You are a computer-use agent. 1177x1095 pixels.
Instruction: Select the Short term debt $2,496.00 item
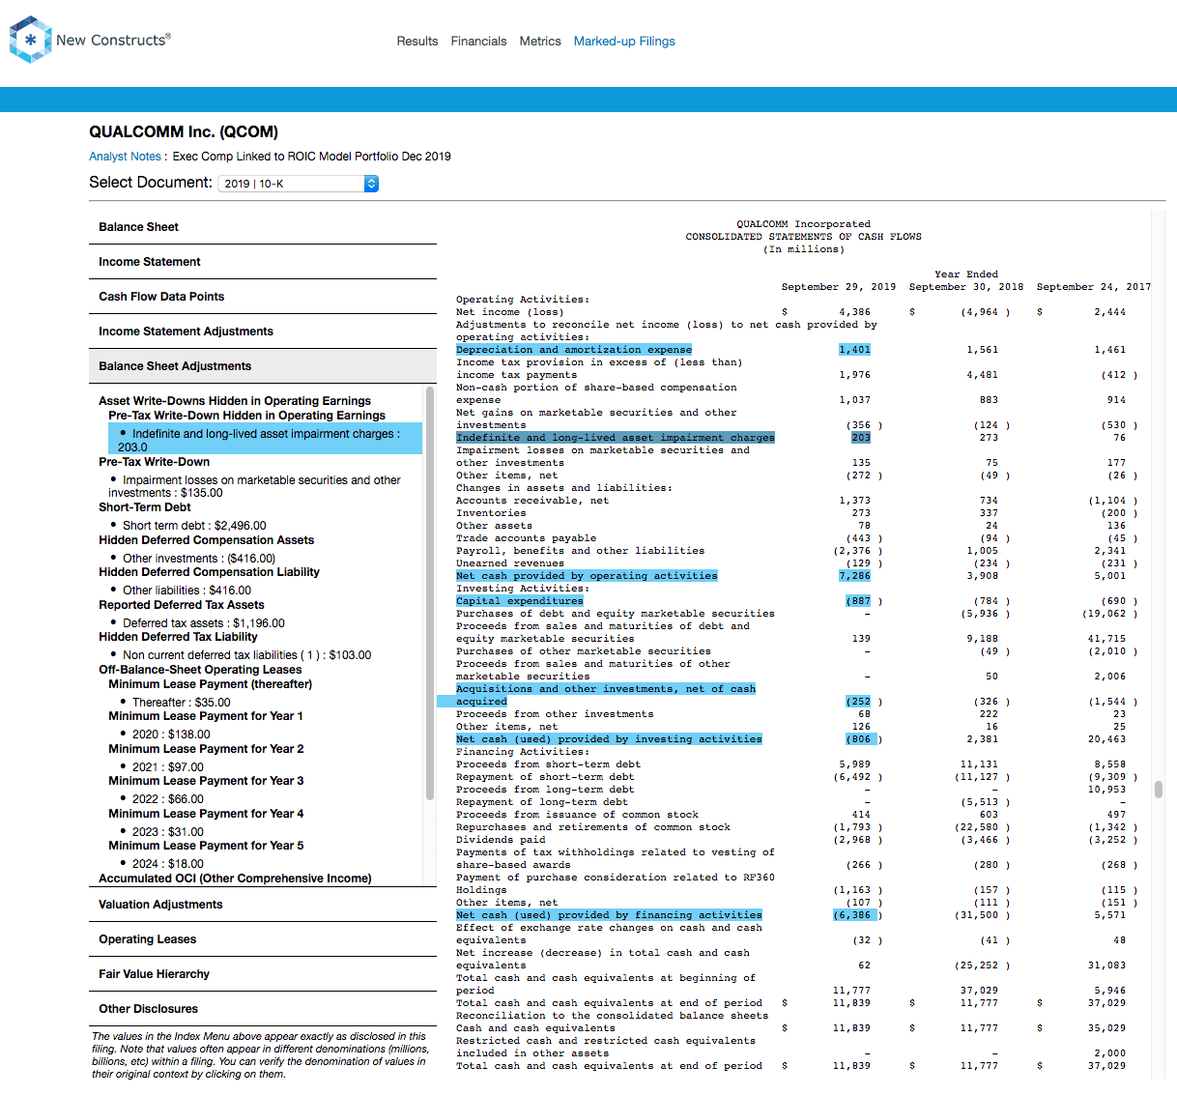tap(194, 526)
